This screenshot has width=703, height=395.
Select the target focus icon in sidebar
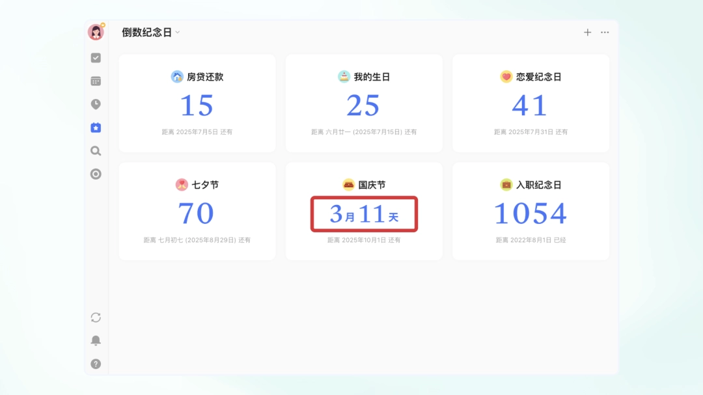point(96,174)
